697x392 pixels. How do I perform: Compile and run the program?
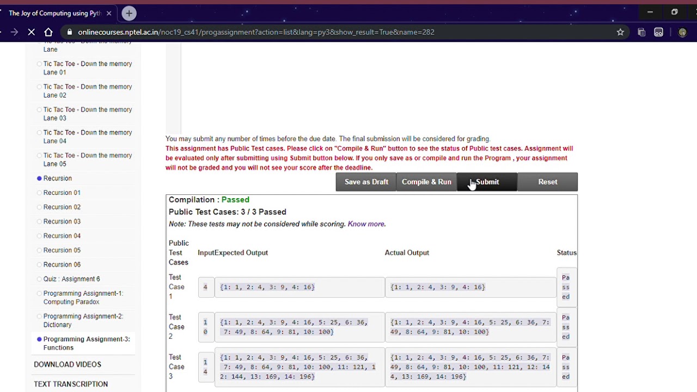pyautogui.click(x=426, y=182)
